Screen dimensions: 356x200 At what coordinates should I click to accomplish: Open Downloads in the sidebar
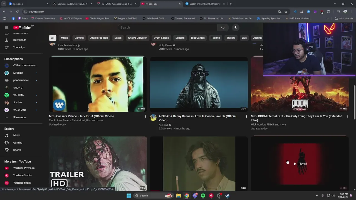point(19,40)
